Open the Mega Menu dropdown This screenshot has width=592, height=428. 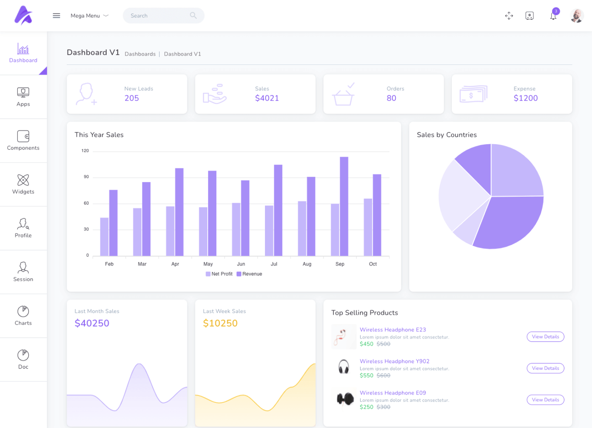tap(85, 16)
